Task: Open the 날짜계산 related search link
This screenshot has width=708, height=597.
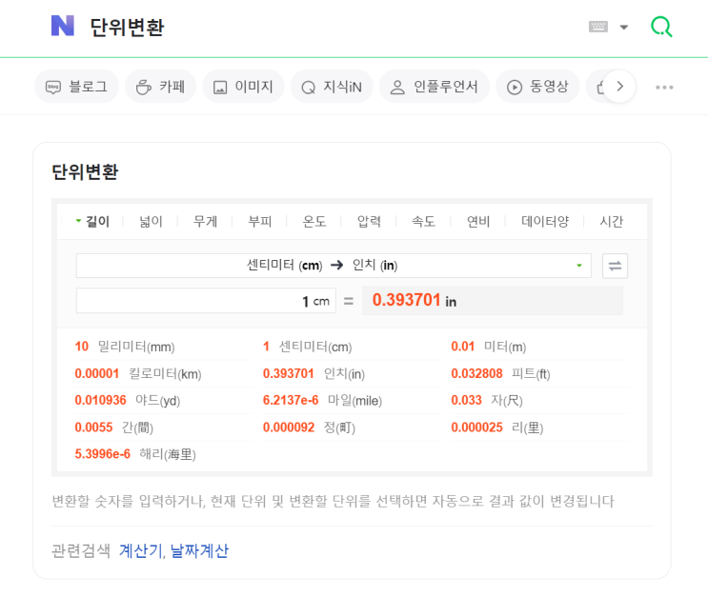Action: [x=199, y=550]
